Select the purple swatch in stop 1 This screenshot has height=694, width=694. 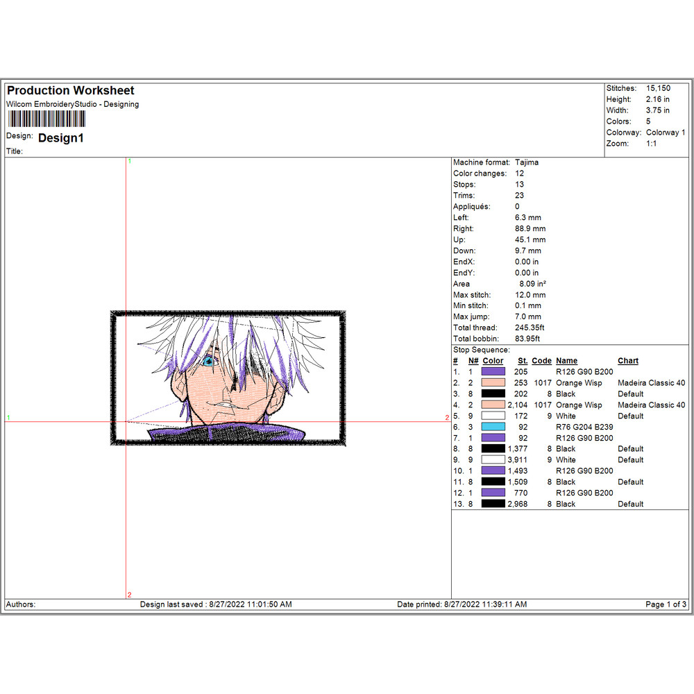point(493,372)
